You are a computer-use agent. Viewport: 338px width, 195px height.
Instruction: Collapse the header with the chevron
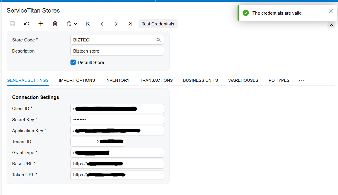click(x=331, y=25)
